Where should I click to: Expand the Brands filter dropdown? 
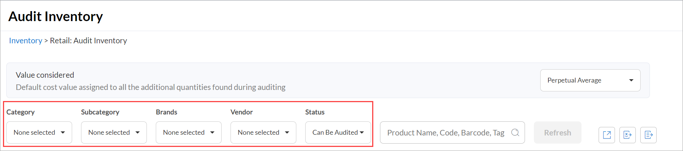click(x=189, y=132)
